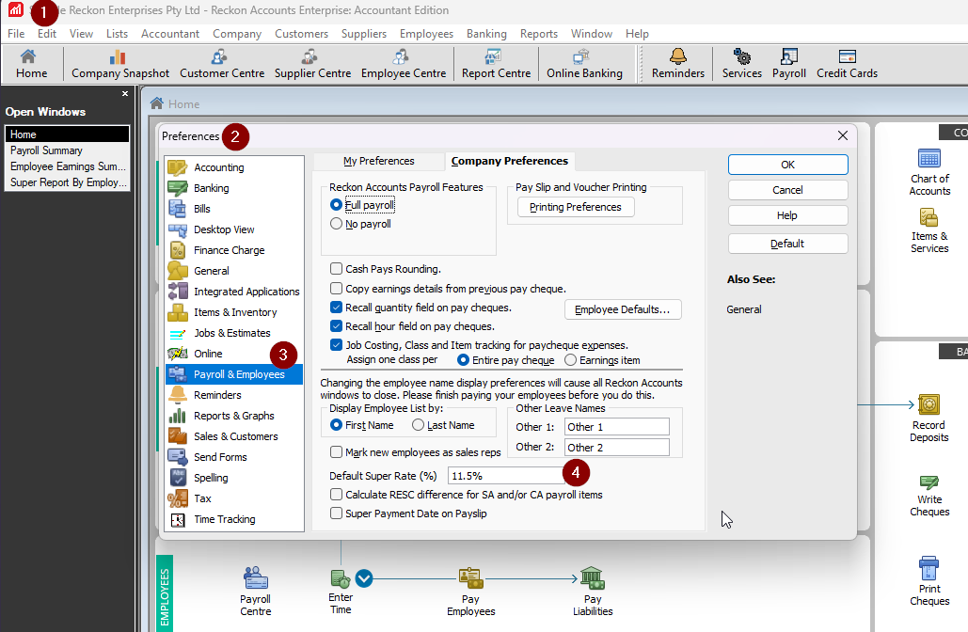
Task: Open the Employee Defaults dialog
Action: tap(623, 309)
